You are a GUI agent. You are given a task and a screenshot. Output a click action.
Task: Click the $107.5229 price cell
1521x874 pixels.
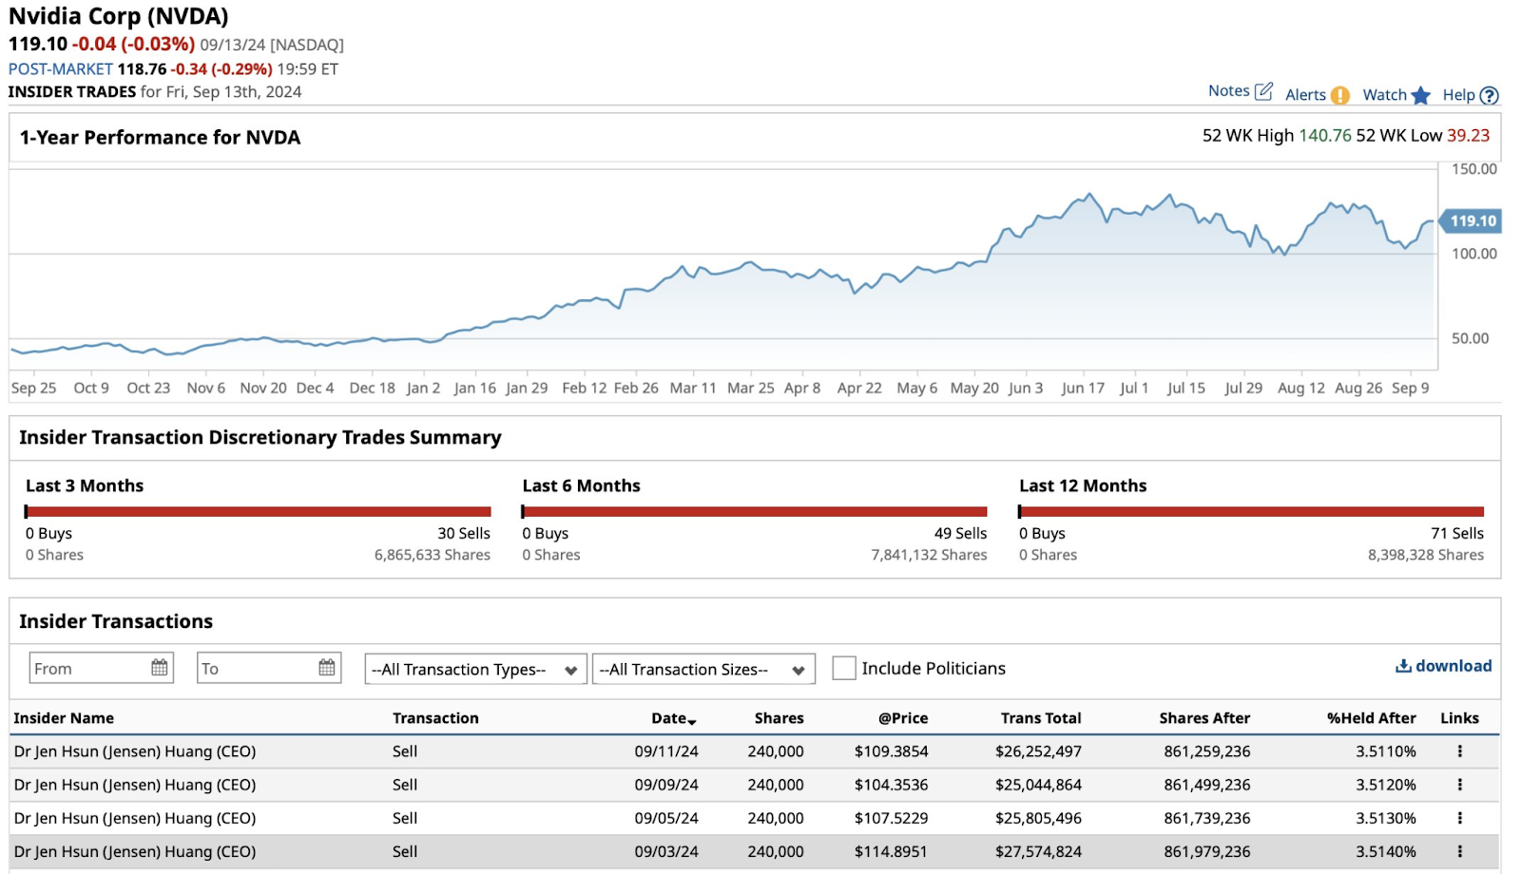pos(892,818)
